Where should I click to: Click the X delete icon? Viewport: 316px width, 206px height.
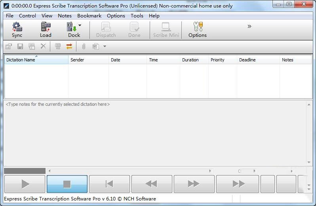[x=43, y=46]
